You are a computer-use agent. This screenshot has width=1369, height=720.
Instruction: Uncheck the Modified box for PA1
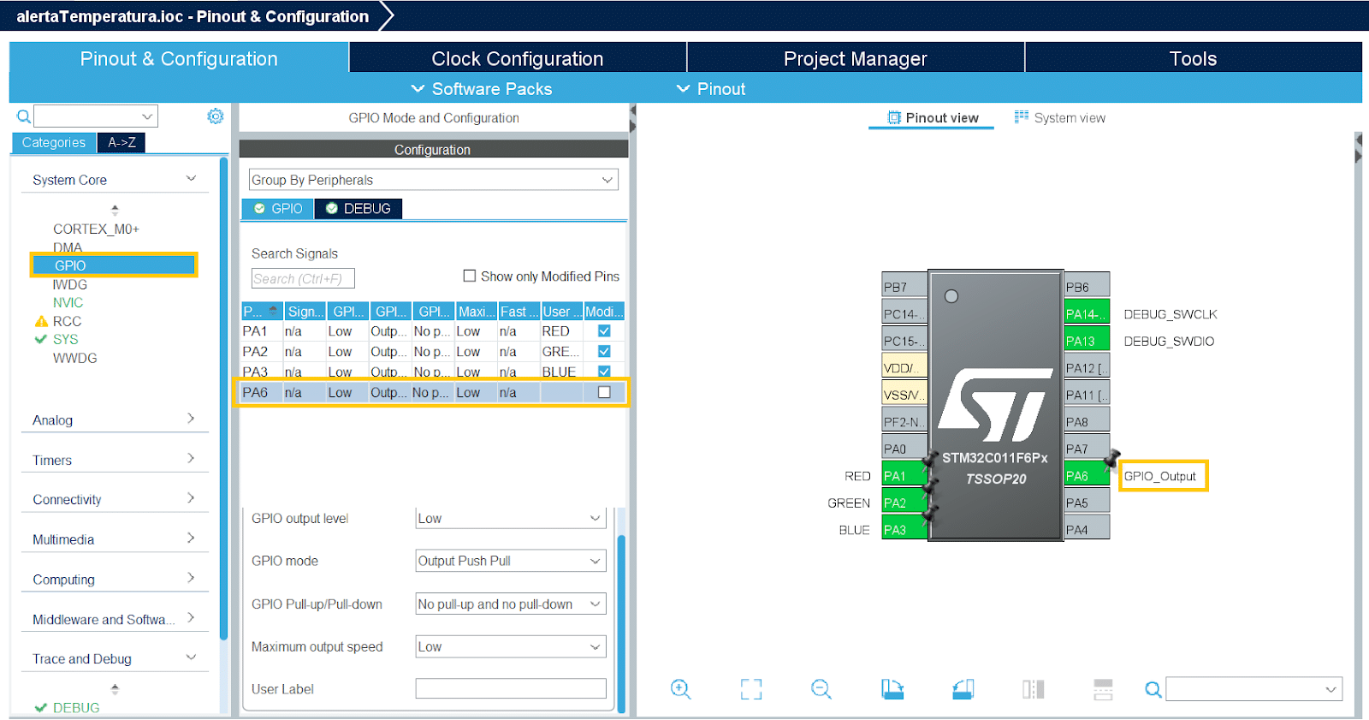[604, 331]
